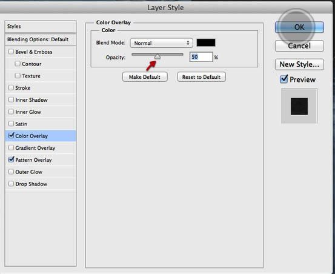Enable the Outer Glow checkbox
Screen dimensions: 335x274
pyautogui.click(x=11, y=172)
